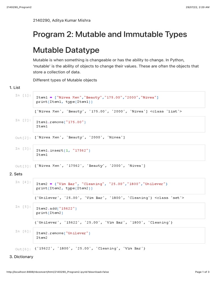
Task: Click the "2. Sets" section label
Action: [16, 174]
